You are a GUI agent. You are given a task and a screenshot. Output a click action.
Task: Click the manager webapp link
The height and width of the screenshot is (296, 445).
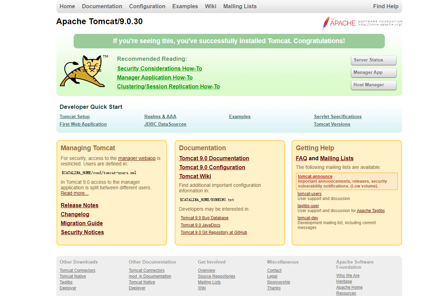(137, 159)
